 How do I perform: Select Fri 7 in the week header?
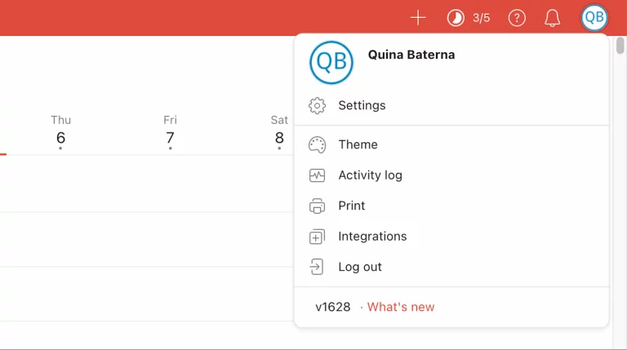tap(170, 131)
